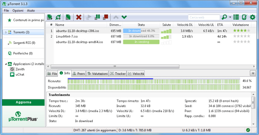Click D: 3.6 MB/s download status entry

pos(135,130)
